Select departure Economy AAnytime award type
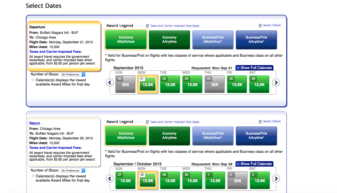 click(x=169, y=40)
